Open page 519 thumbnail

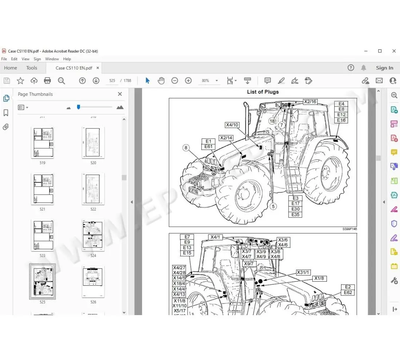click(x=42, y=142)
